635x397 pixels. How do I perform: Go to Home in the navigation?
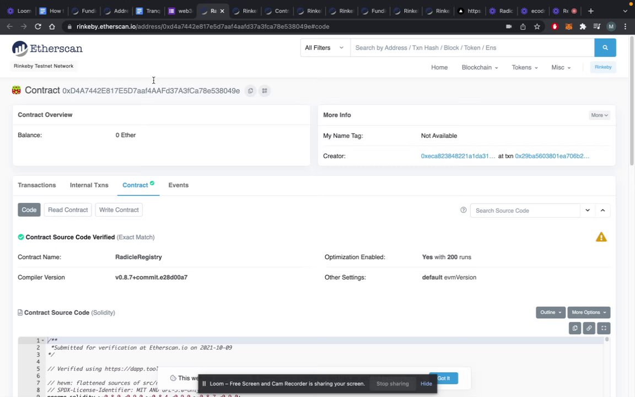click(439, 68)
